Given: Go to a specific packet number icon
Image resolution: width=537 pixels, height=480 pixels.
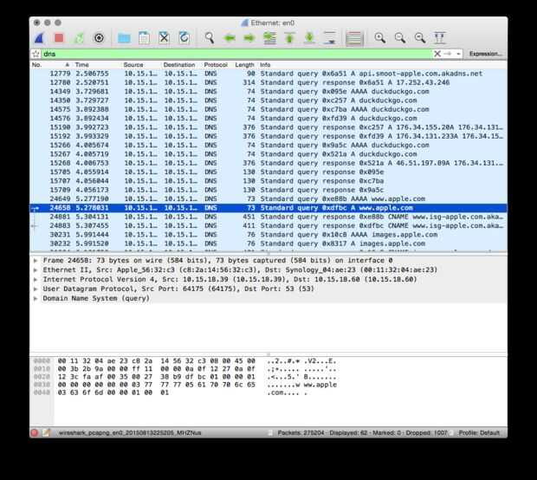Looking at the screenshot, I should pyautogui.click(x=269, y=38).
